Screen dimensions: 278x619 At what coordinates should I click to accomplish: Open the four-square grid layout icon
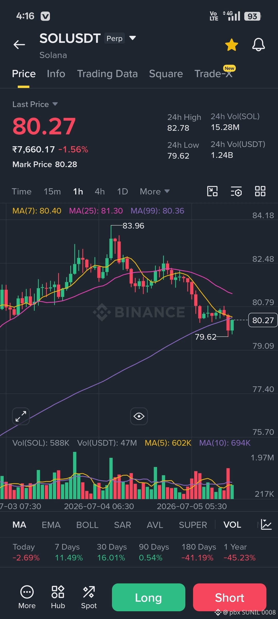point(260,191)
